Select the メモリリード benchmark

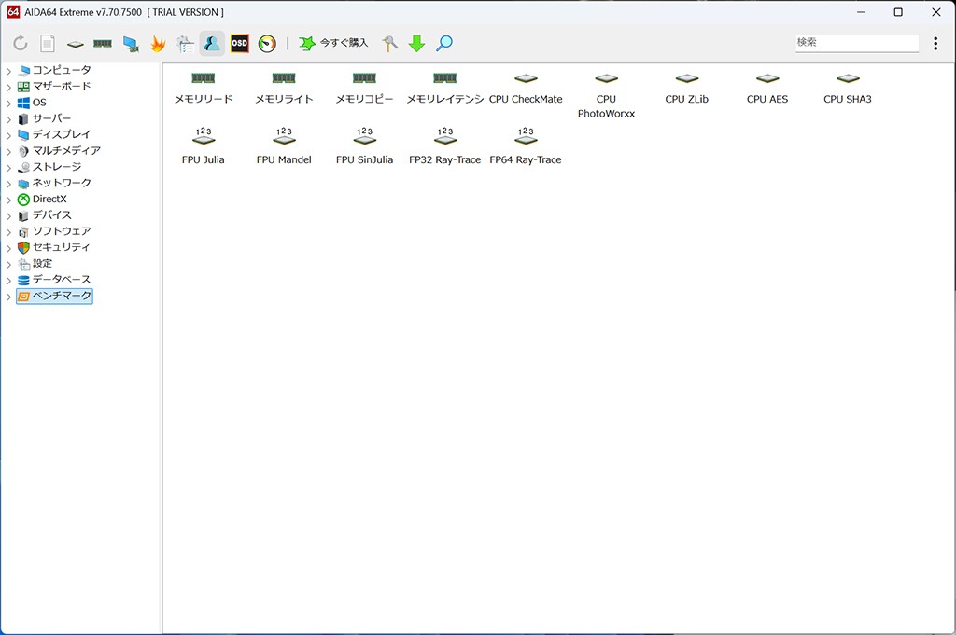(x=203, y=87)
